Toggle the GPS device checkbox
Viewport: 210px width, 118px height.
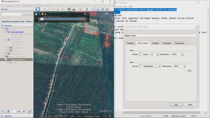pos(6,40)
